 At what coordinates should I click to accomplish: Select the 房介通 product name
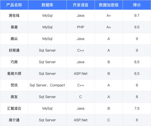pyautogui.click(x=14, y=120)
